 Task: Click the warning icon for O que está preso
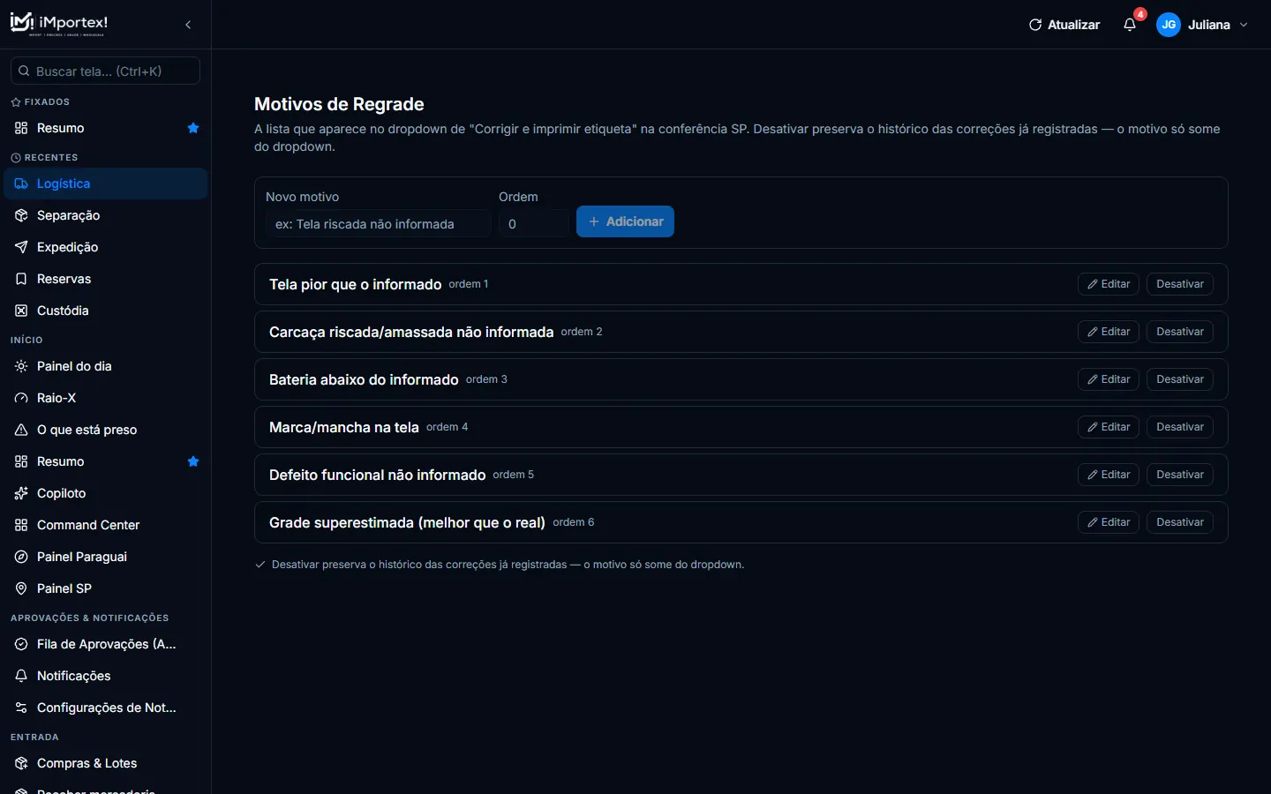[21, 430]
